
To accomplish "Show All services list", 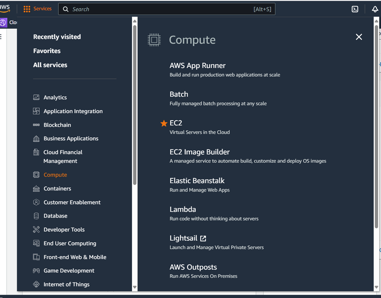I will pyautogui.click(x=50, y=65).
